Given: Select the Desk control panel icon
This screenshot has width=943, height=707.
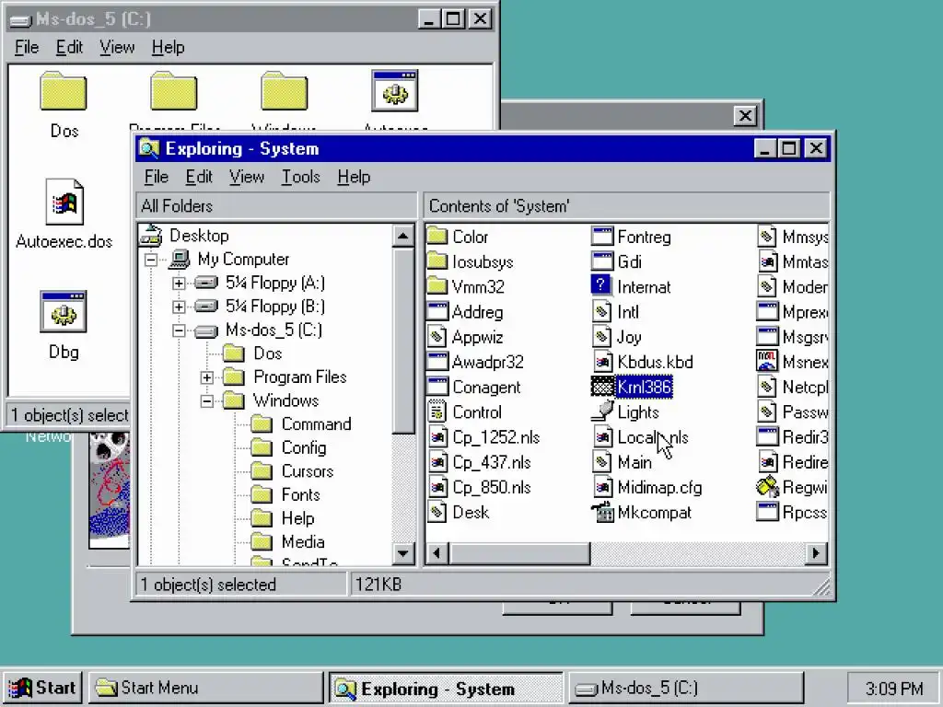Looking at the screenshot, I should click(x=437, y=512).
